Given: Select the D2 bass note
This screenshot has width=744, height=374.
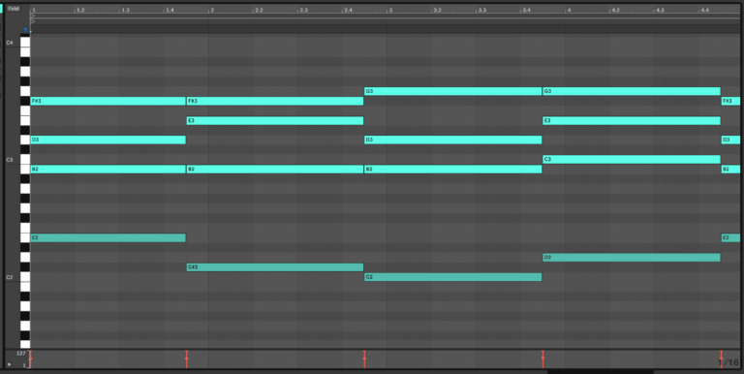Looking at the screenshot, I should tap(632, 258).
